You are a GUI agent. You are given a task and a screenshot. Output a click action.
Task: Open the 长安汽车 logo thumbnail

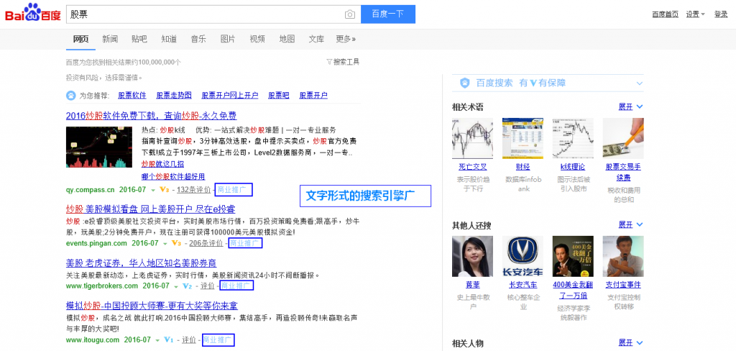523,256
